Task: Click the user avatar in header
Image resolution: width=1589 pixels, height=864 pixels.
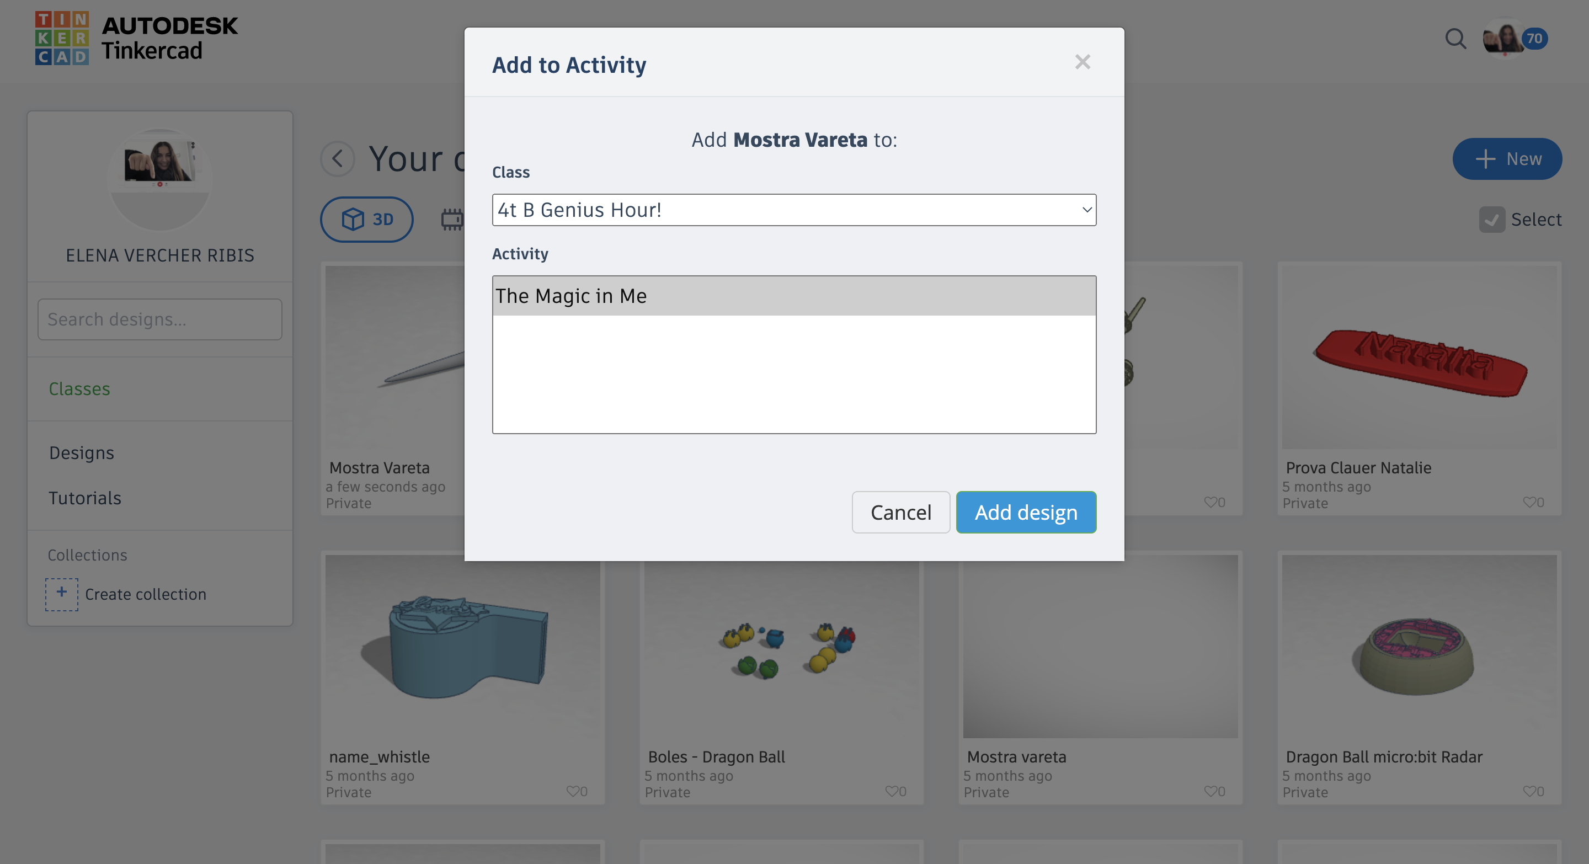Action: point(1505,38)
